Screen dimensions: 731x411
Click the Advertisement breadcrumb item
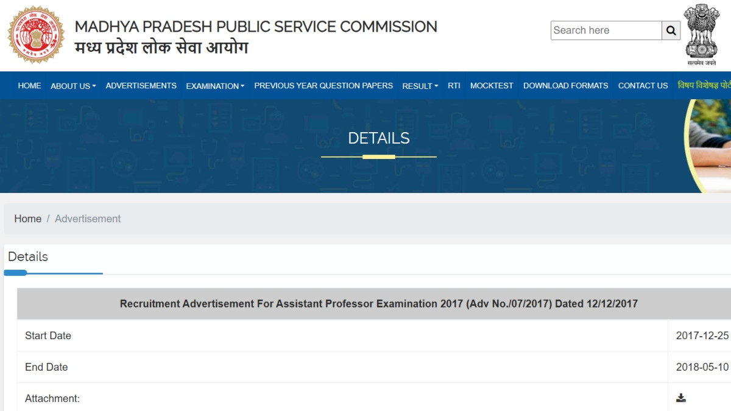(88, 219)
